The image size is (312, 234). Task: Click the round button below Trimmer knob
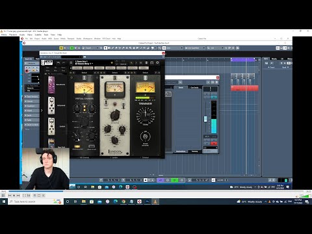coord(145,136)
